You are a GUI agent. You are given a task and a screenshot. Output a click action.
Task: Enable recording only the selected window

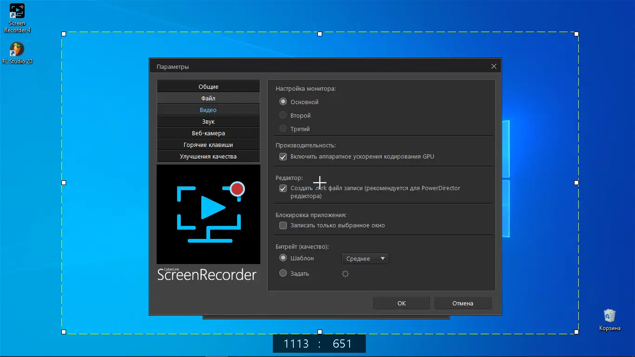(x=283, y=225)
